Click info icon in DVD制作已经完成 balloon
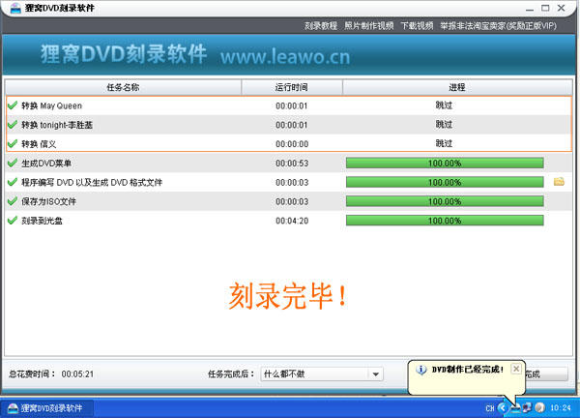 click(420, 370)
